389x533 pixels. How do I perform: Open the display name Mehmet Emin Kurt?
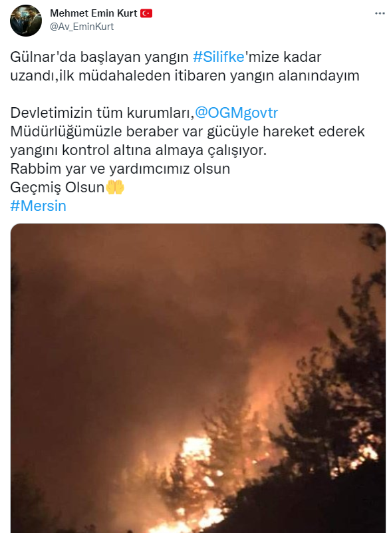coord(94,13)
